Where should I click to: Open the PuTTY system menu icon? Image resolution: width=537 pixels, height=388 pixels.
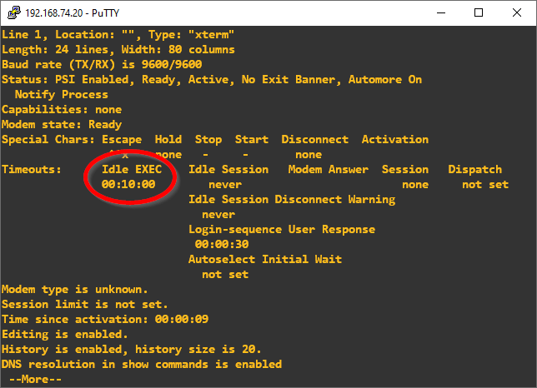pos(13,12)
